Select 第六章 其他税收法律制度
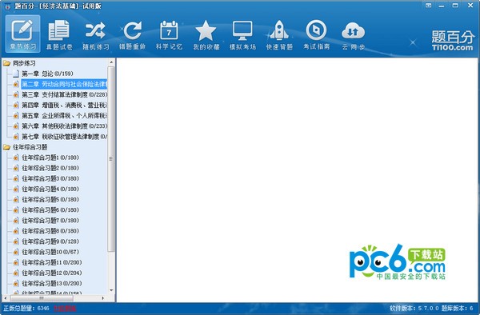480x315 pixels. tap(64, 126)
